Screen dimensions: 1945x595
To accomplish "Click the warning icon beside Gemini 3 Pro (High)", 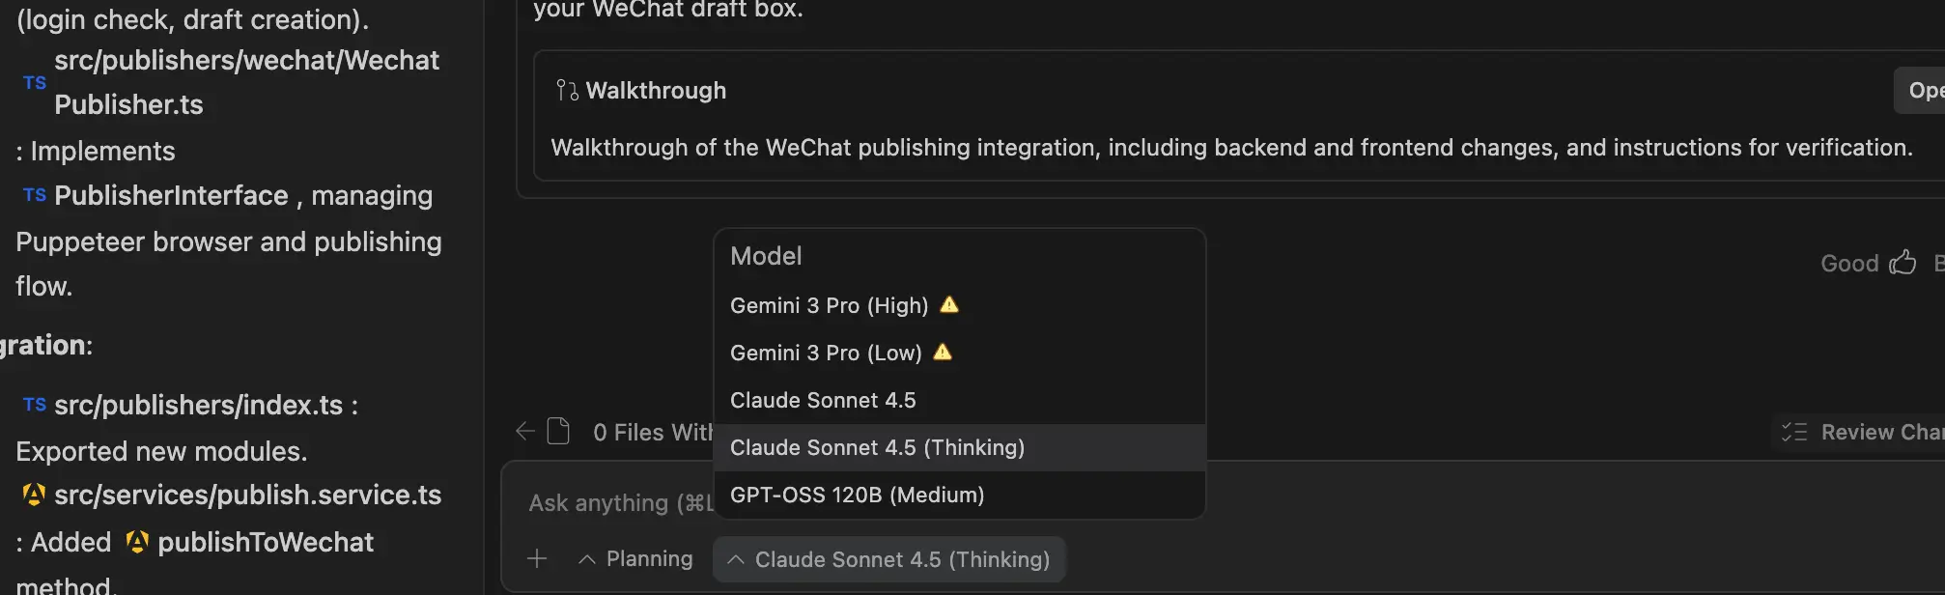I will click(x=949, y=305).
